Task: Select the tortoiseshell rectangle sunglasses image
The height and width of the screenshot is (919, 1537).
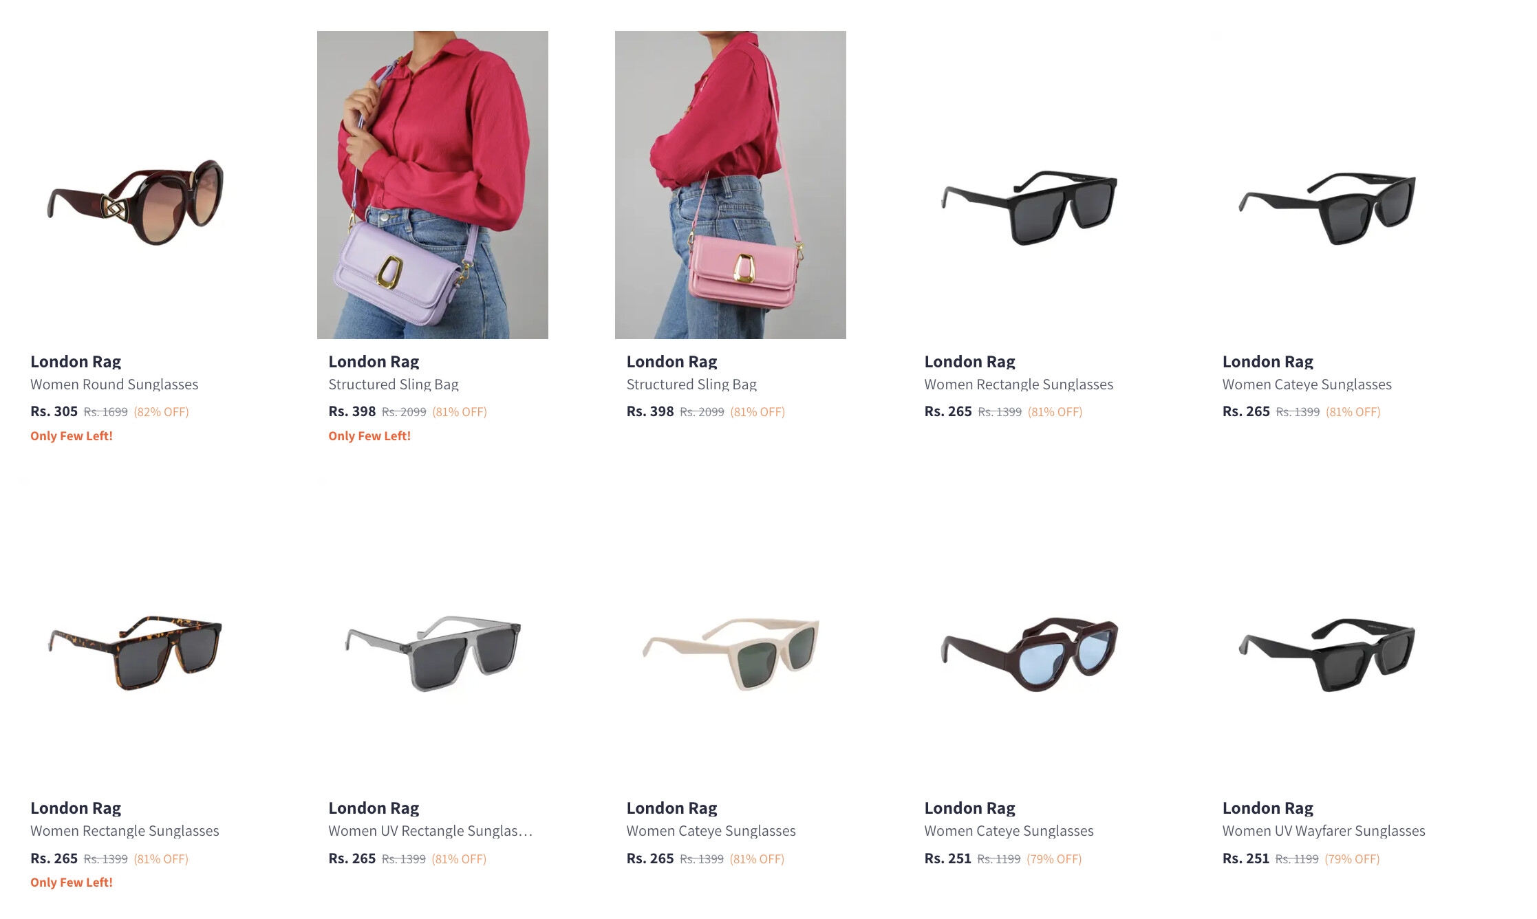Action: [x=135, y=631]
